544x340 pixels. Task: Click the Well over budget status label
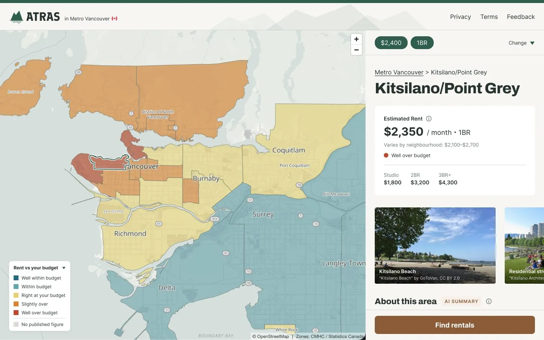pos(411,156)
